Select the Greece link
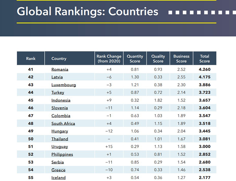The height and width of the screenshot is (181, 236). point(58,170)
